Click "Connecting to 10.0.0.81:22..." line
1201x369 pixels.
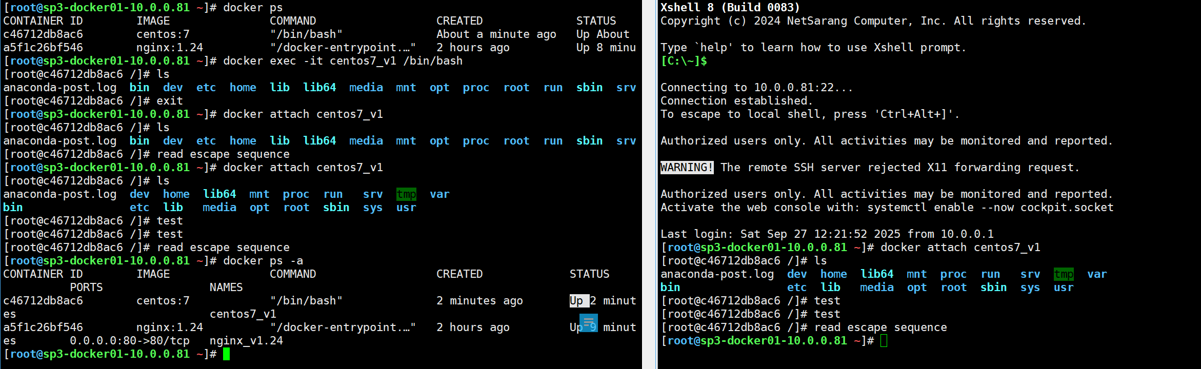(x=756, y=88)
